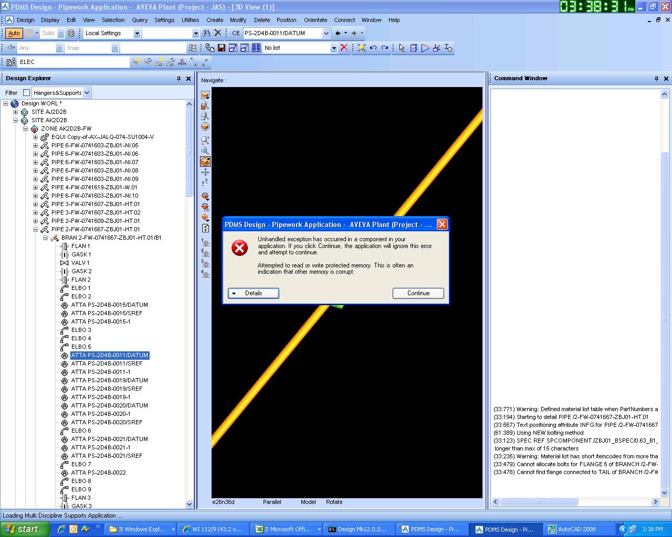The image size is (672, 537).
Task: Click the blue table list icon
Action: [x=256, y=48]
